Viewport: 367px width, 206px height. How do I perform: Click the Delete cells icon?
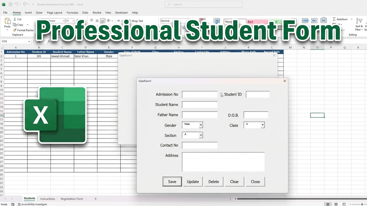pyautogui.click(x=314, y=20)
